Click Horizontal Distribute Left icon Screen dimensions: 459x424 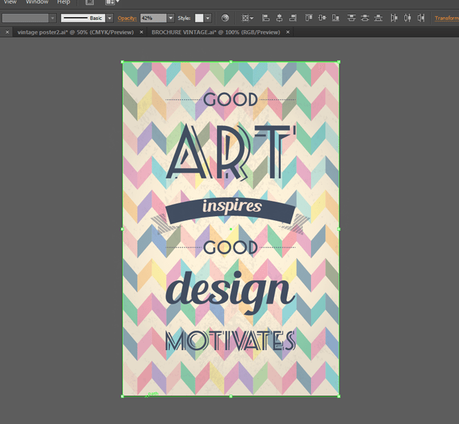395,18
